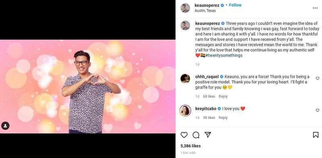Open the Austin, Texas location link
The height and width of the screenshot is (158, 322).
pos(205,11)
